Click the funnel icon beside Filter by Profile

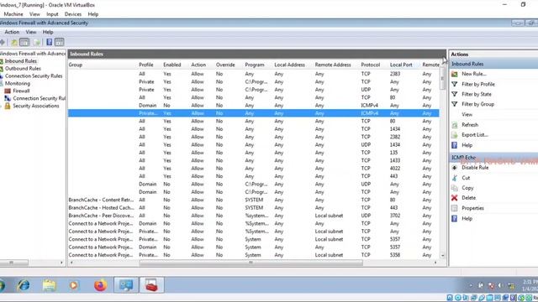tap(455, 84)
